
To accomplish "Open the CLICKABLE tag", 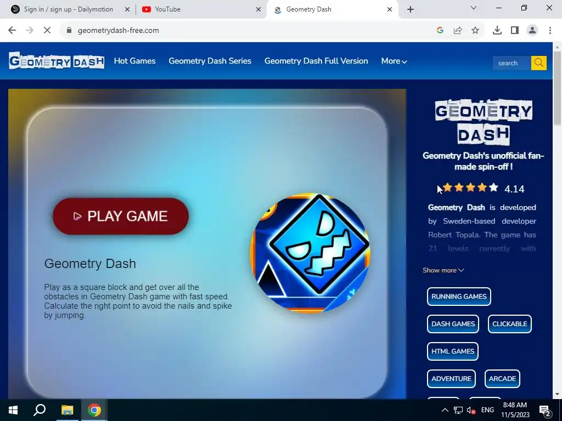I will [x=510, y=324].
